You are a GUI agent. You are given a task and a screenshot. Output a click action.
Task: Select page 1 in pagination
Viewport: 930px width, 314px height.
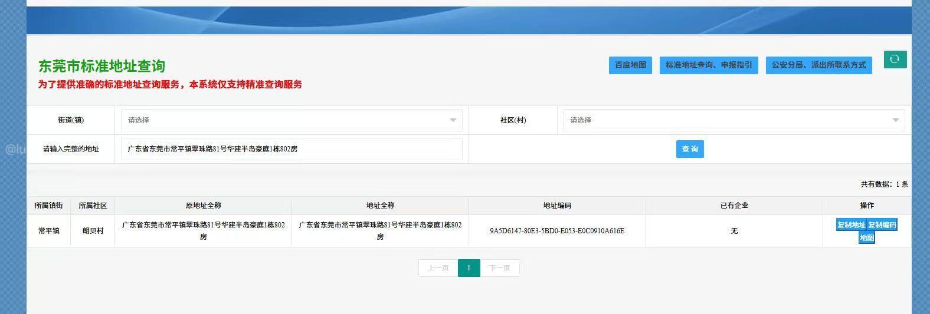[x=469, y=268]
